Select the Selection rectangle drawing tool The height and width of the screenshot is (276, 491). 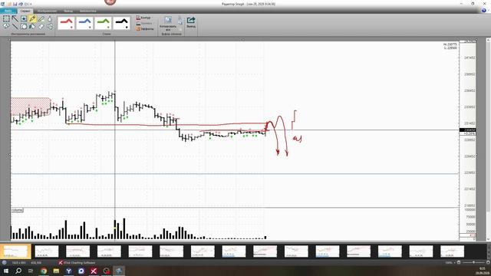[6, 18]
